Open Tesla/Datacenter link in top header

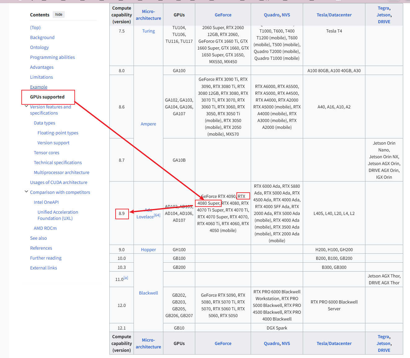pos(334,15)
